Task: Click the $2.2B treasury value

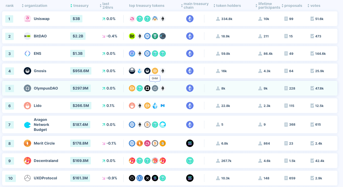Action: click(78, 36)
